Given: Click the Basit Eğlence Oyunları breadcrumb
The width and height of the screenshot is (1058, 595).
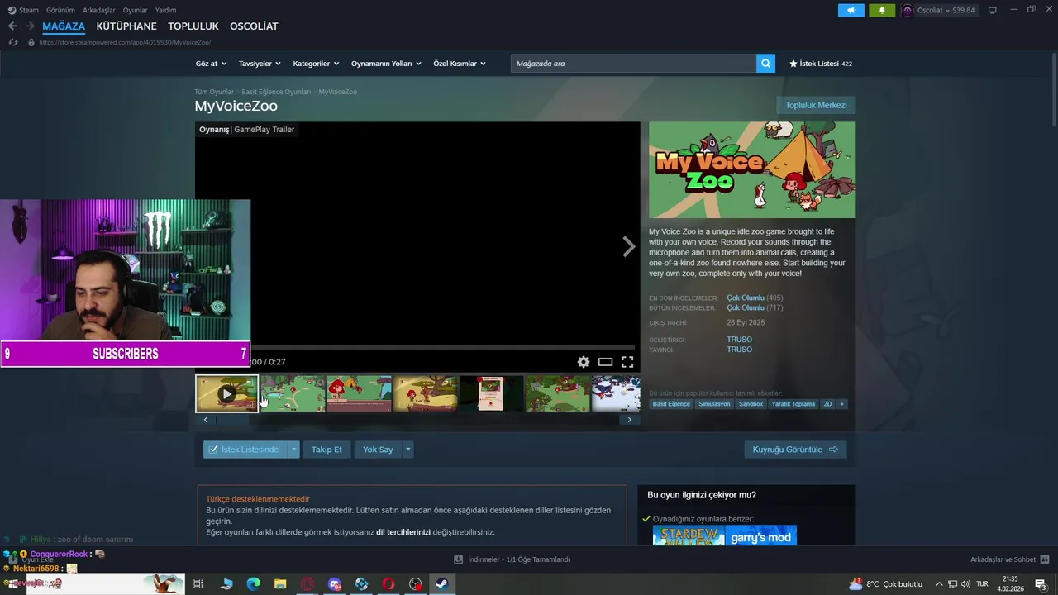Looking at the screenshot, I should pyautogui.click(x=276, y=92).
